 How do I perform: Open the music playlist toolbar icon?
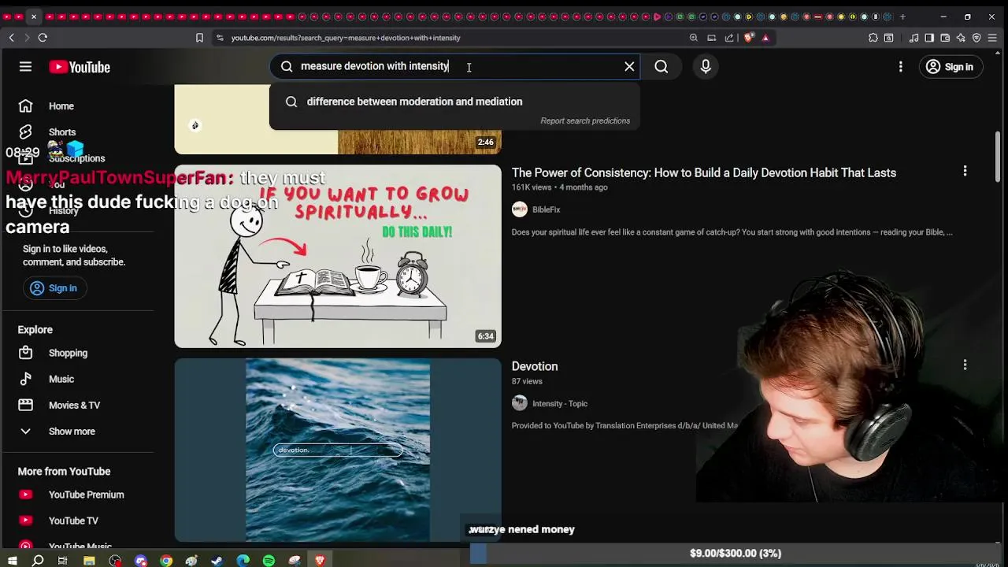(913, 38)
